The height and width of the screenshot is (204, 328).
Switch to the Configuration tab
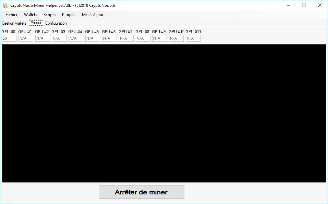(x=56, y=23)
